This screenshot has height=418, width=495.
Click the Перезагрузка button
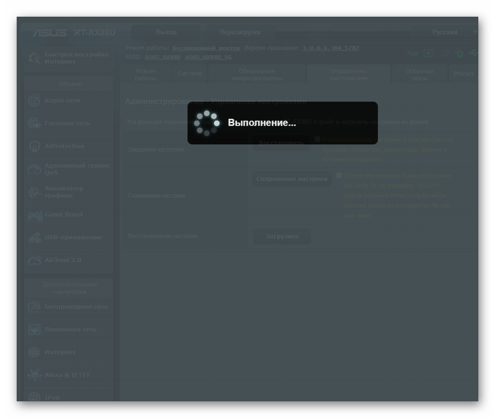[x=240, y=32]
